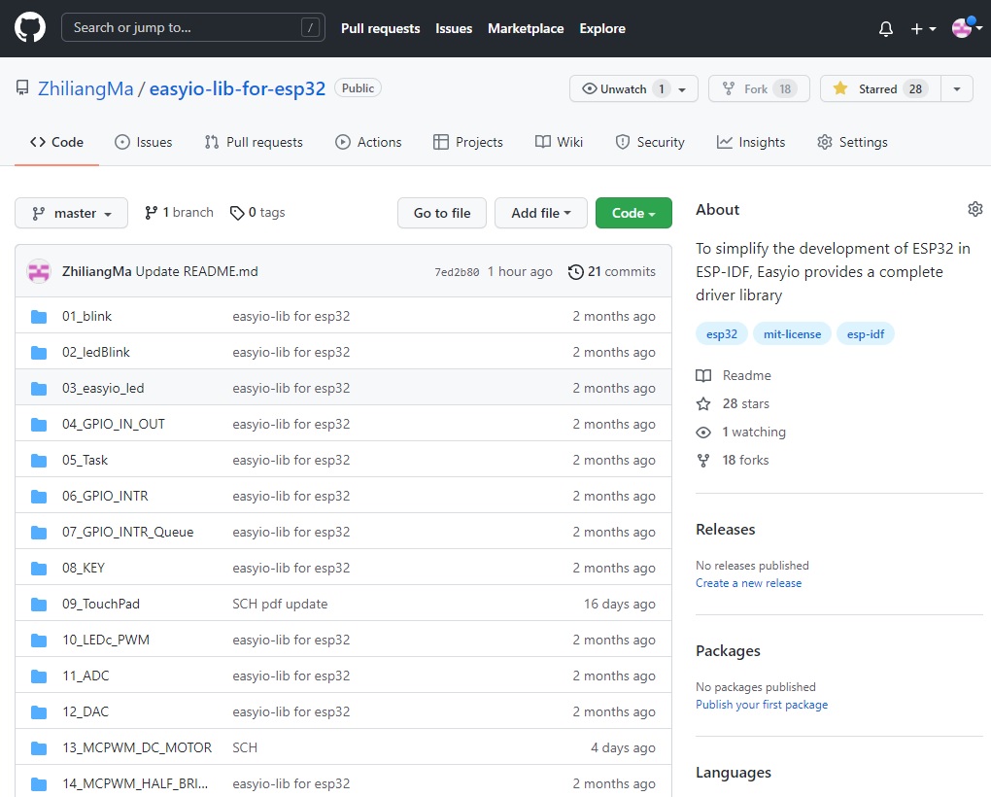Open Marketplace in top navigation
Viewport: 991px width, 797px height.
click(x=526, y=28)
